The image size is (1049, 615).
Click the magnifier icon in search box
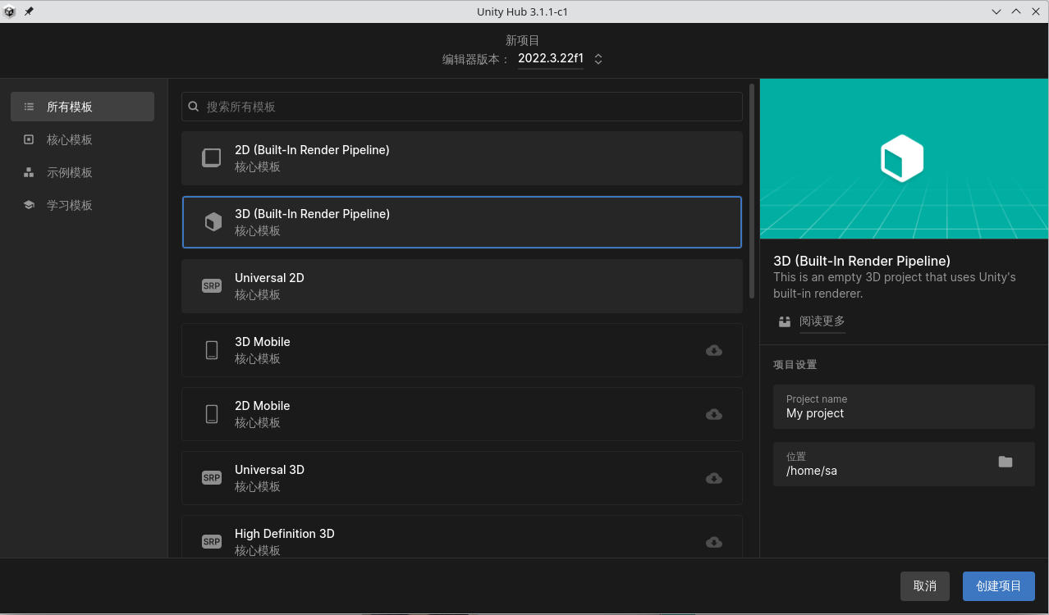click(x=194, y=107)
